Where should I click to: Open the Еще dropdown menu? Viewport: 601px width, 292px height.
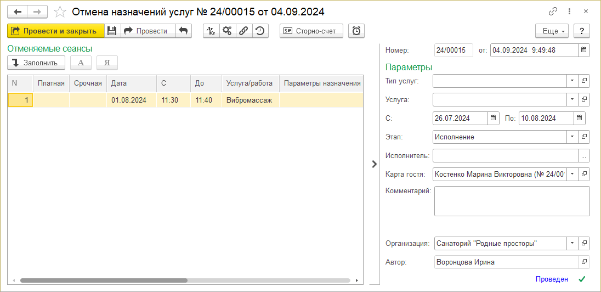click(x=552, y=31)
